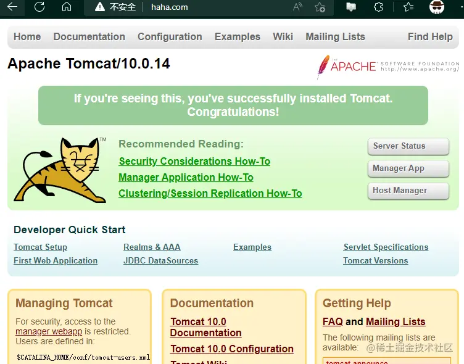Image resolution: width=464 pixels, height=364 pixels.
Task: Open the Tomcat Versions link
Action: 376,261
